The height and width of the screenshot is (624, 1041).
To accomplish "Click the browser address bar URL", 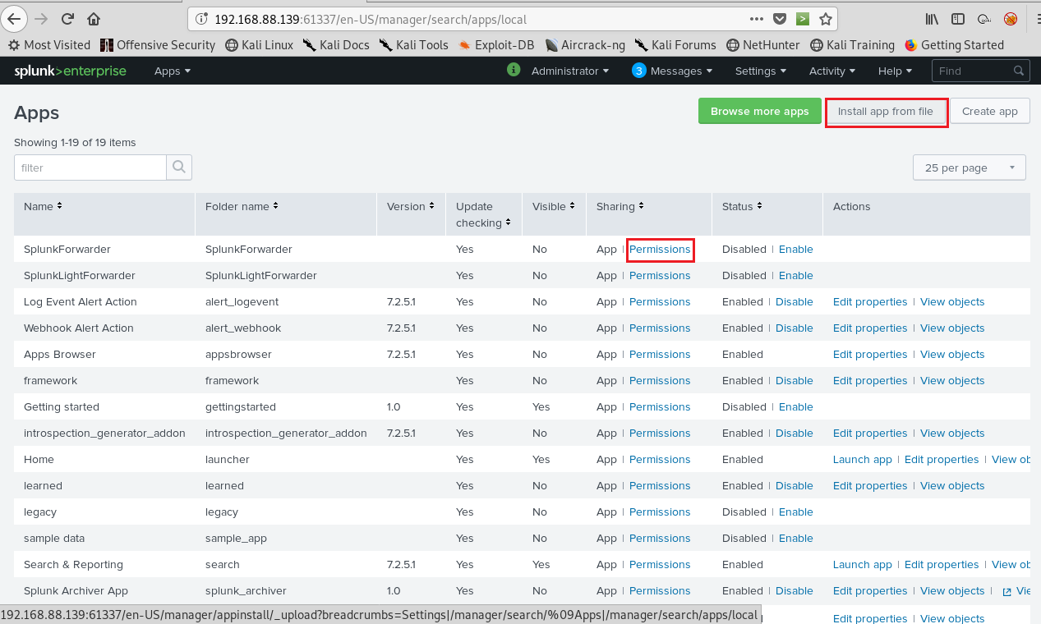I will (x=371, y=19).
